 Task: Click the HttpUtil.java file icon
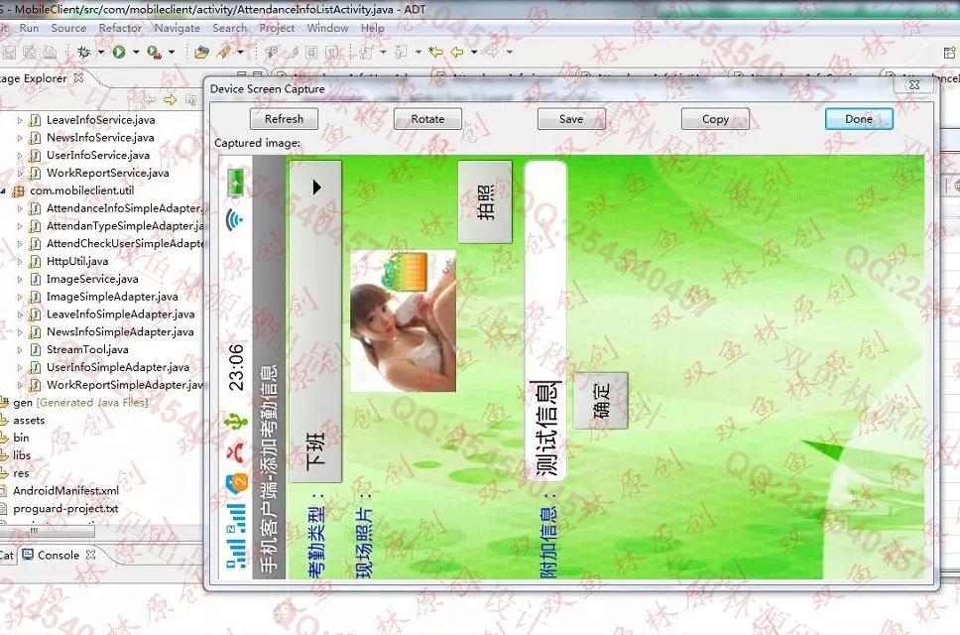36,262
